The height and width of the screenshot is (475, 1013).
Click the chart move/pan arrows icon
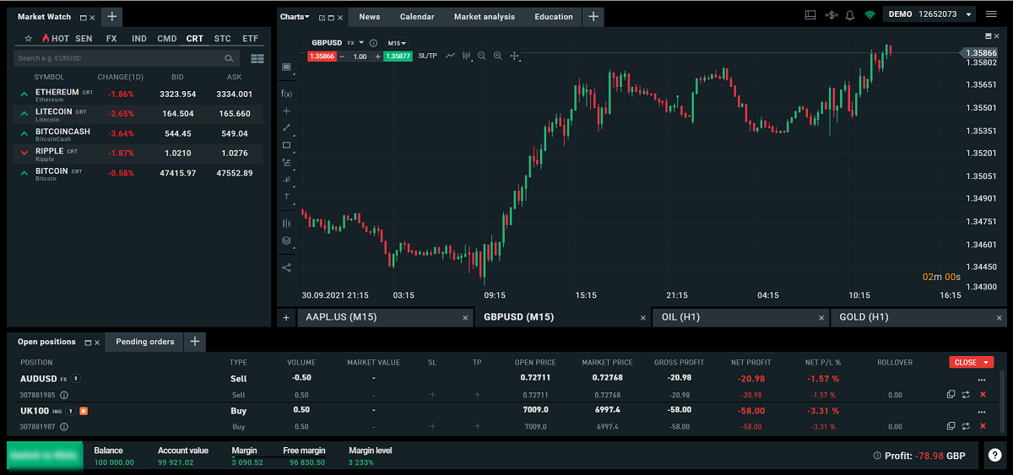[x=514, y=56]
